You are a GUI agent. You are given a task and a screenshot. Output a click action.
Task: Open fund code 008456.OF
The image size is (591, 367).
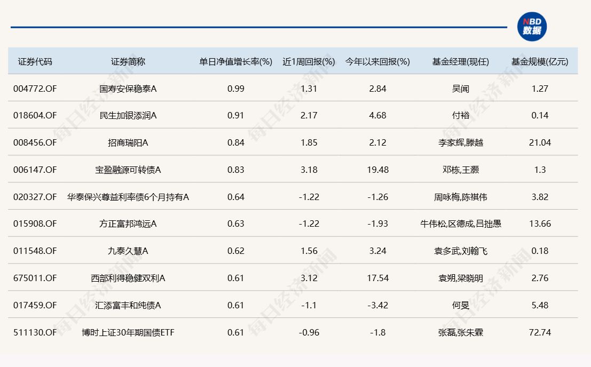35,142
